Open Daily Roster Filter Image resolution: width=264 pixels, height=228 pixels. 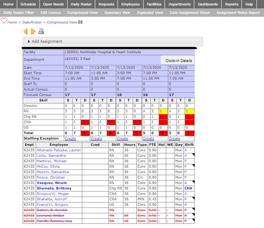[19, 13]
